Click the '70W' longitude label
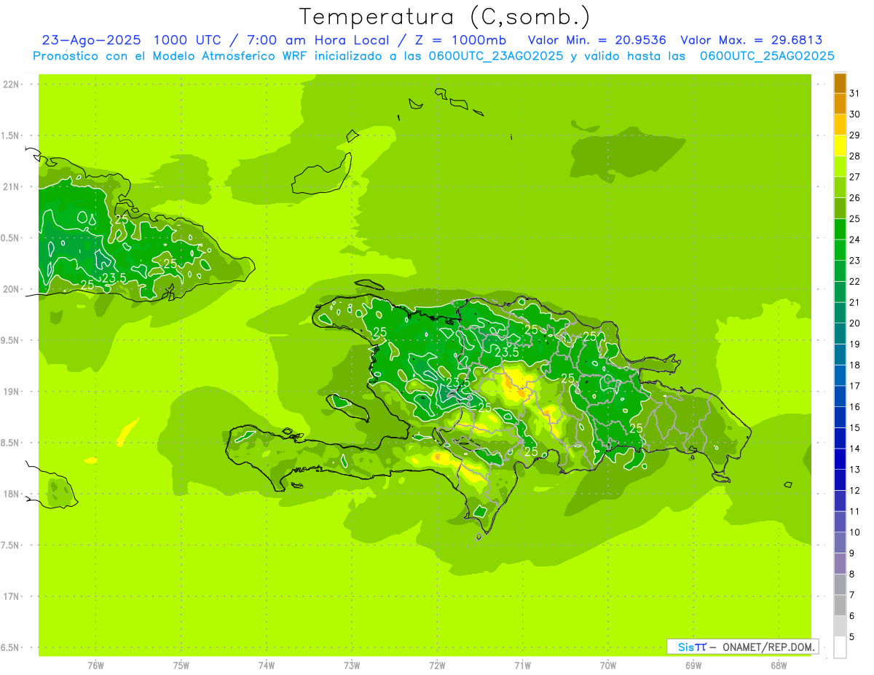 (x=607, y=665)
